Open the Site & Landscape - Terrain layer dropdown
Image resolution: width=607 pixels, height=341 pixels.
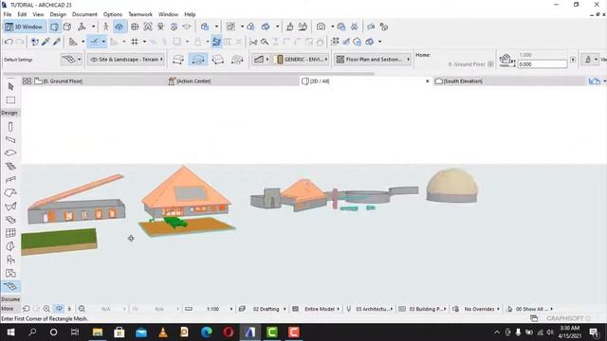[126, 59]
